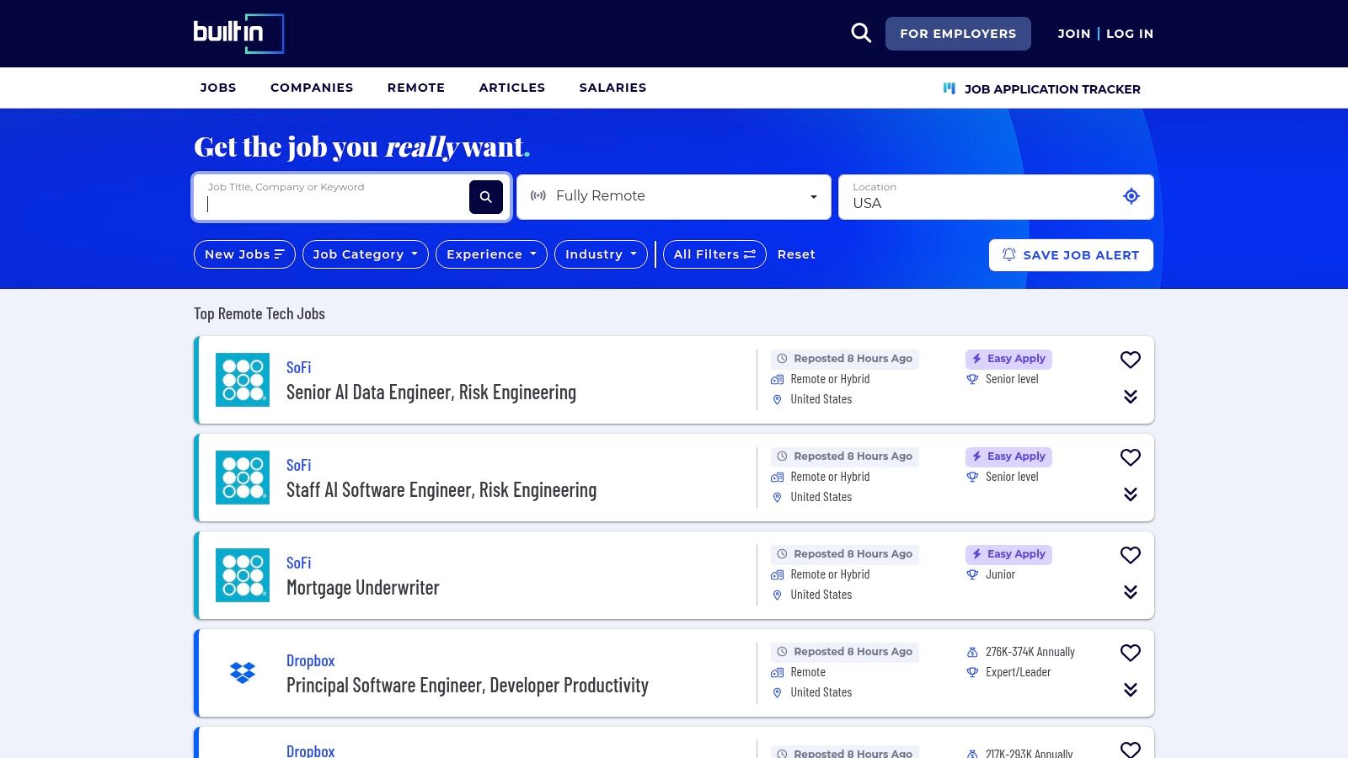This screenshot has height=758, width=1348.
Task: Click the location crosshair icon in the USA field
Action: (x=1130, y=196)
